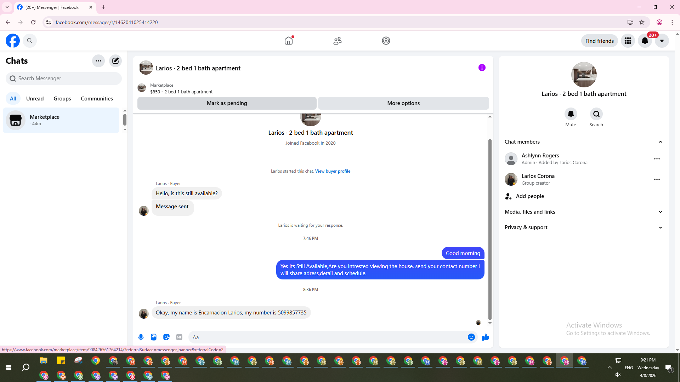
Task: Open the sticker picker icon
Action: (x=166, y=337)
